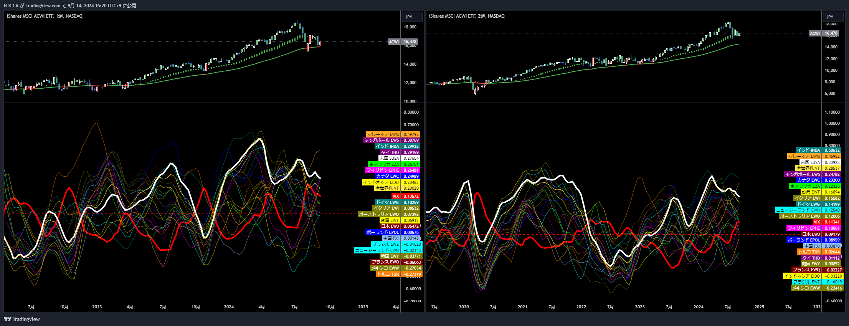The width and height of the screenshot is (849, 326).
Task: Select the ドイツ EWG 0.10259 label
Action: (x=397, y=202)
